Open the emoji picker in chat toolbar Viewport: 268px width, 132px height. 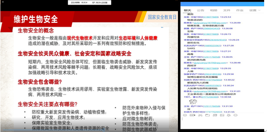(185, 115)
